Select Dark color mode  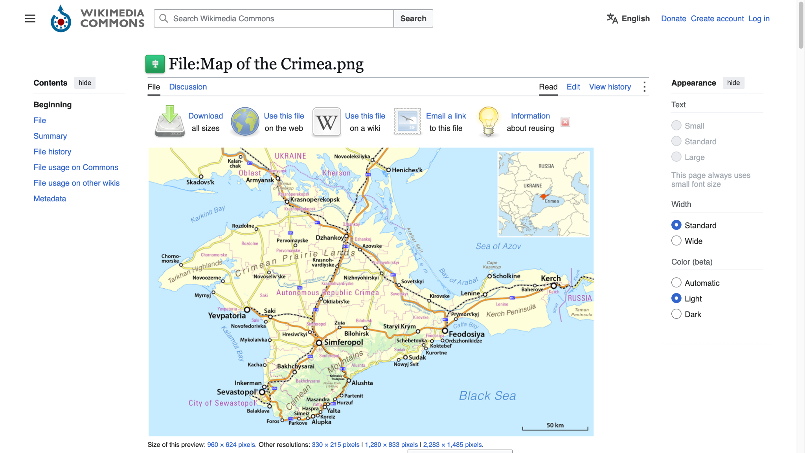click(x=676, y=314)
